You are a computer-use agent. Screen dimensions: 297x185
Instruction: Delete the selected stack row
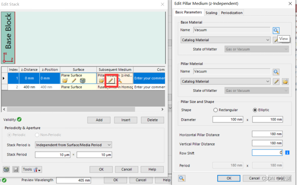(152, 120)
